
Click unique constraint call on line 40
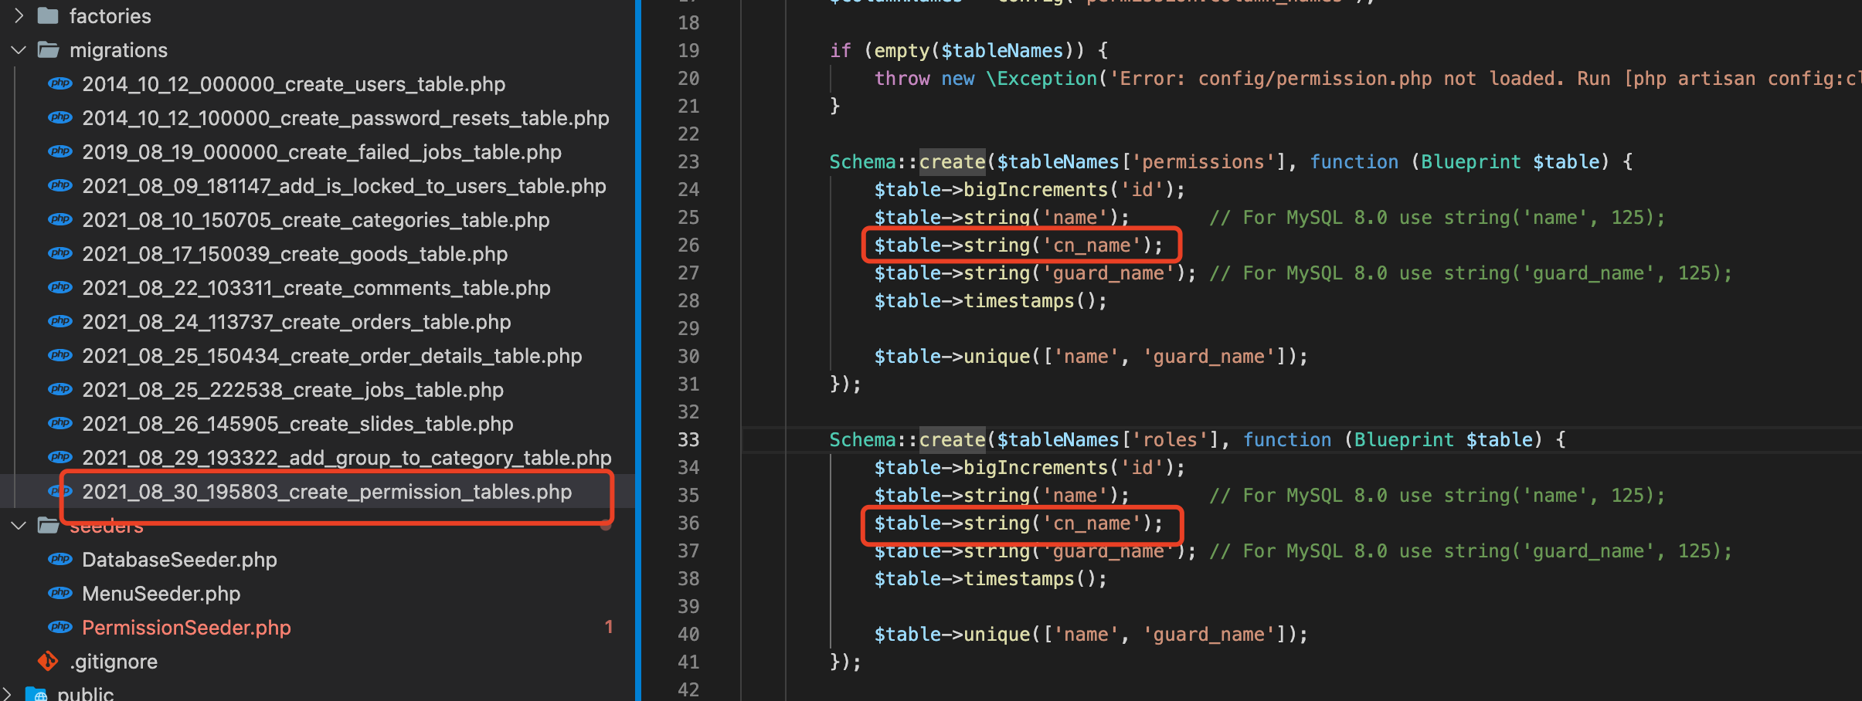(1091, 634)
